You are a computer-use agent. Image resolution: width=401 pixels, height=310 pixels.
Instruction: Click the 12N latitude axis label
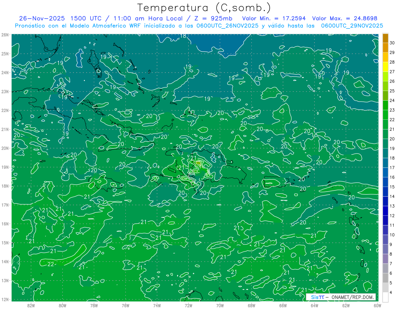coord(5,299)
